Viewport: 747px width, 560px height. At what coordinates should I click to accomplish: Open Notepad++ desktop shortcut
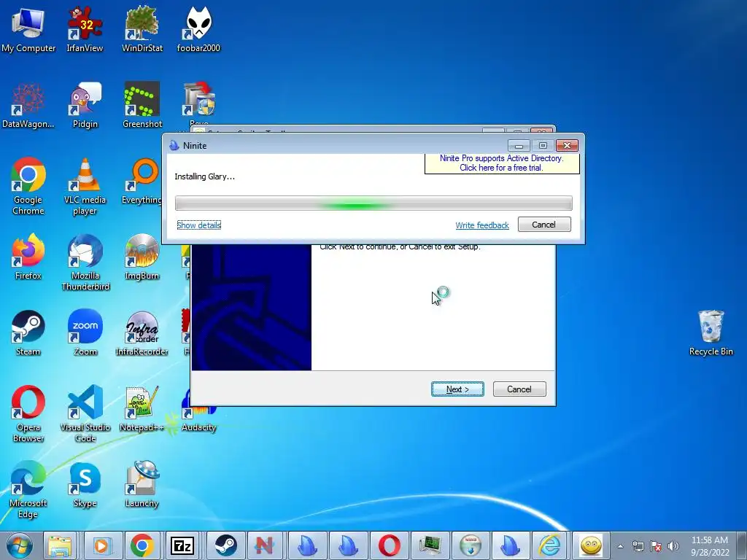coord(142,408)
